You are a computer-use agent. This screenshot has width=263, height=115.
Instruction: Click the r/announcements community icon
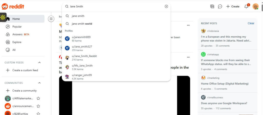pyautogui.click(x=8, y=106)
